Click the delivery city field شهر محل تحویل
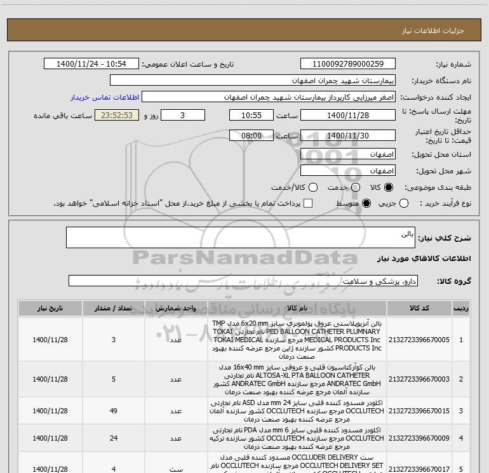This screenshot has width=489, height=473. coord(348,171)
